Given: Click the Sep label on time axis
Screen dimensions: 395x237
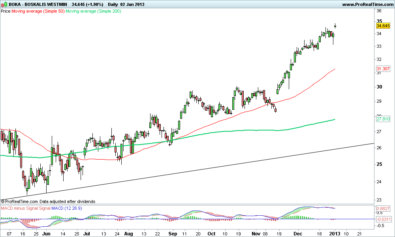Looking at the screenshot, I should (x=173, y=234).
